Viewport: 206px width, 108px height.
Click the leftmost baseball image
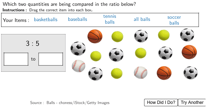78,66
